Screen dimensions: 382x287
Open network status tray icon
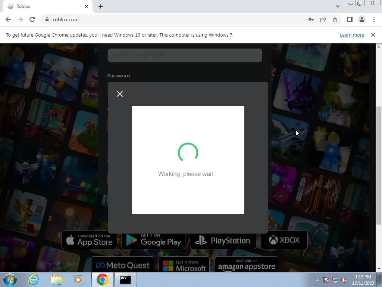(335, 280)
